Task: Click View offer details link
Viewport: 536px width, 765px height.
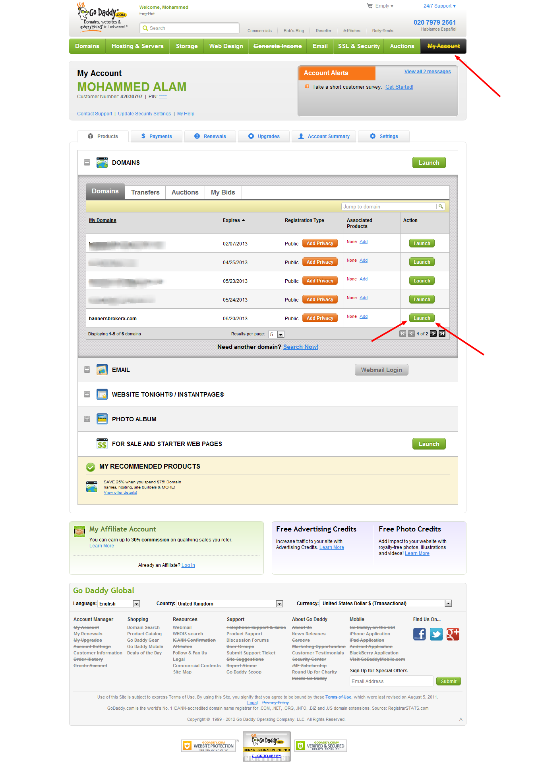Action: [x=120, y=492]
